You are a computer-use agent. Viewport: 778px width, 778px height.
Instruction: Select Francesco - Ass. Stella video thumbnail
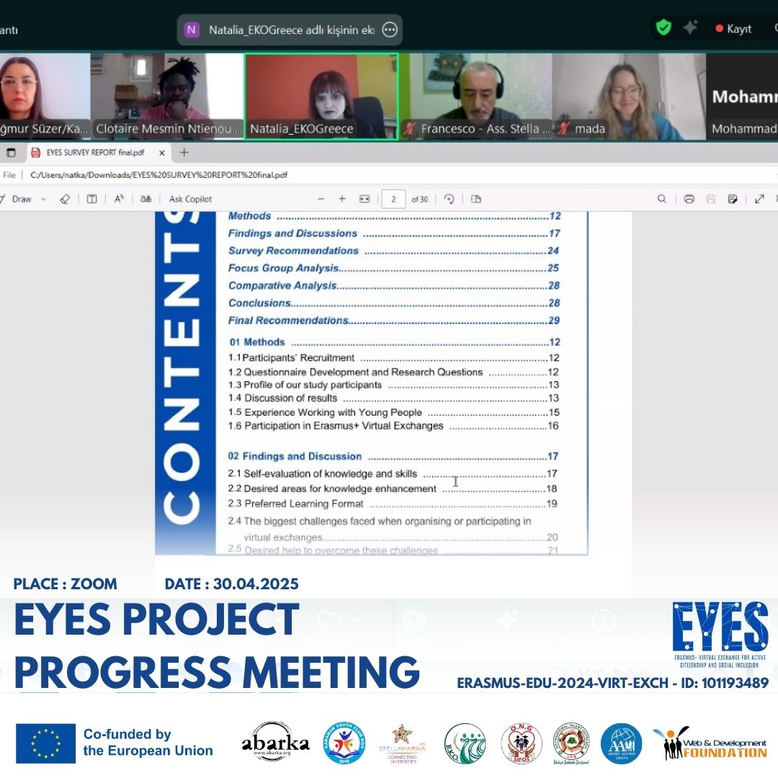pyautogui.click(x=476, y=97)
